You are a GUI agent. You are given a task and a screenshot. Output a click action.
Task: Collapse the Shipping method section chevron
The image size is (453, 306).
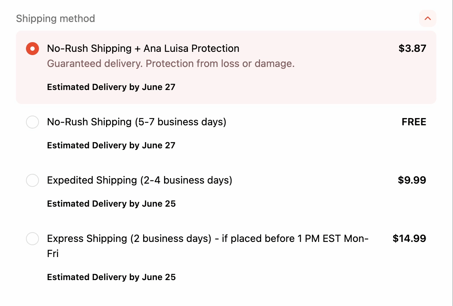click(427, 18)
